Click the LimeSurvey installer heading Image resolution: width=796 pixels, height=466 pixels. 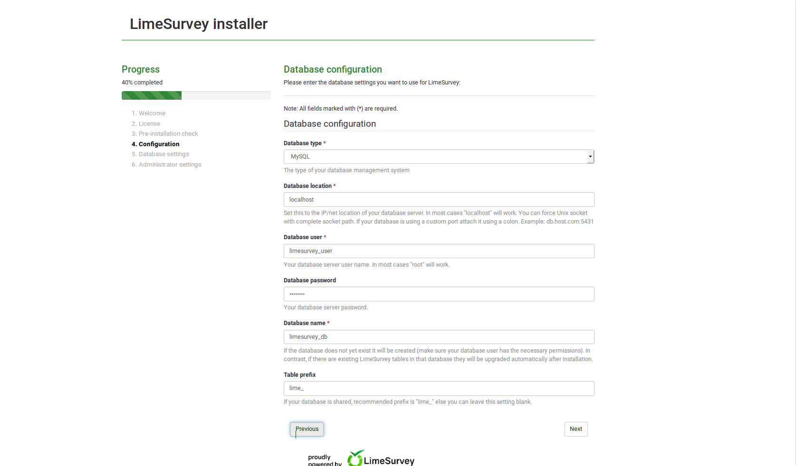click(x=199, y=24)
